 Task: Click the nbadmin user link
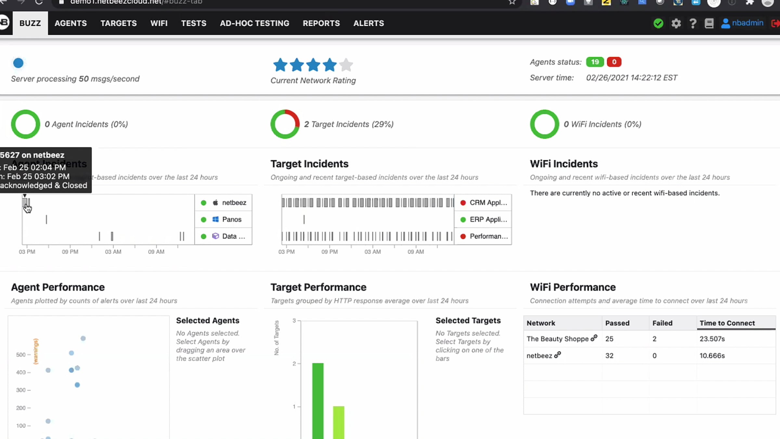coord(747,23)
